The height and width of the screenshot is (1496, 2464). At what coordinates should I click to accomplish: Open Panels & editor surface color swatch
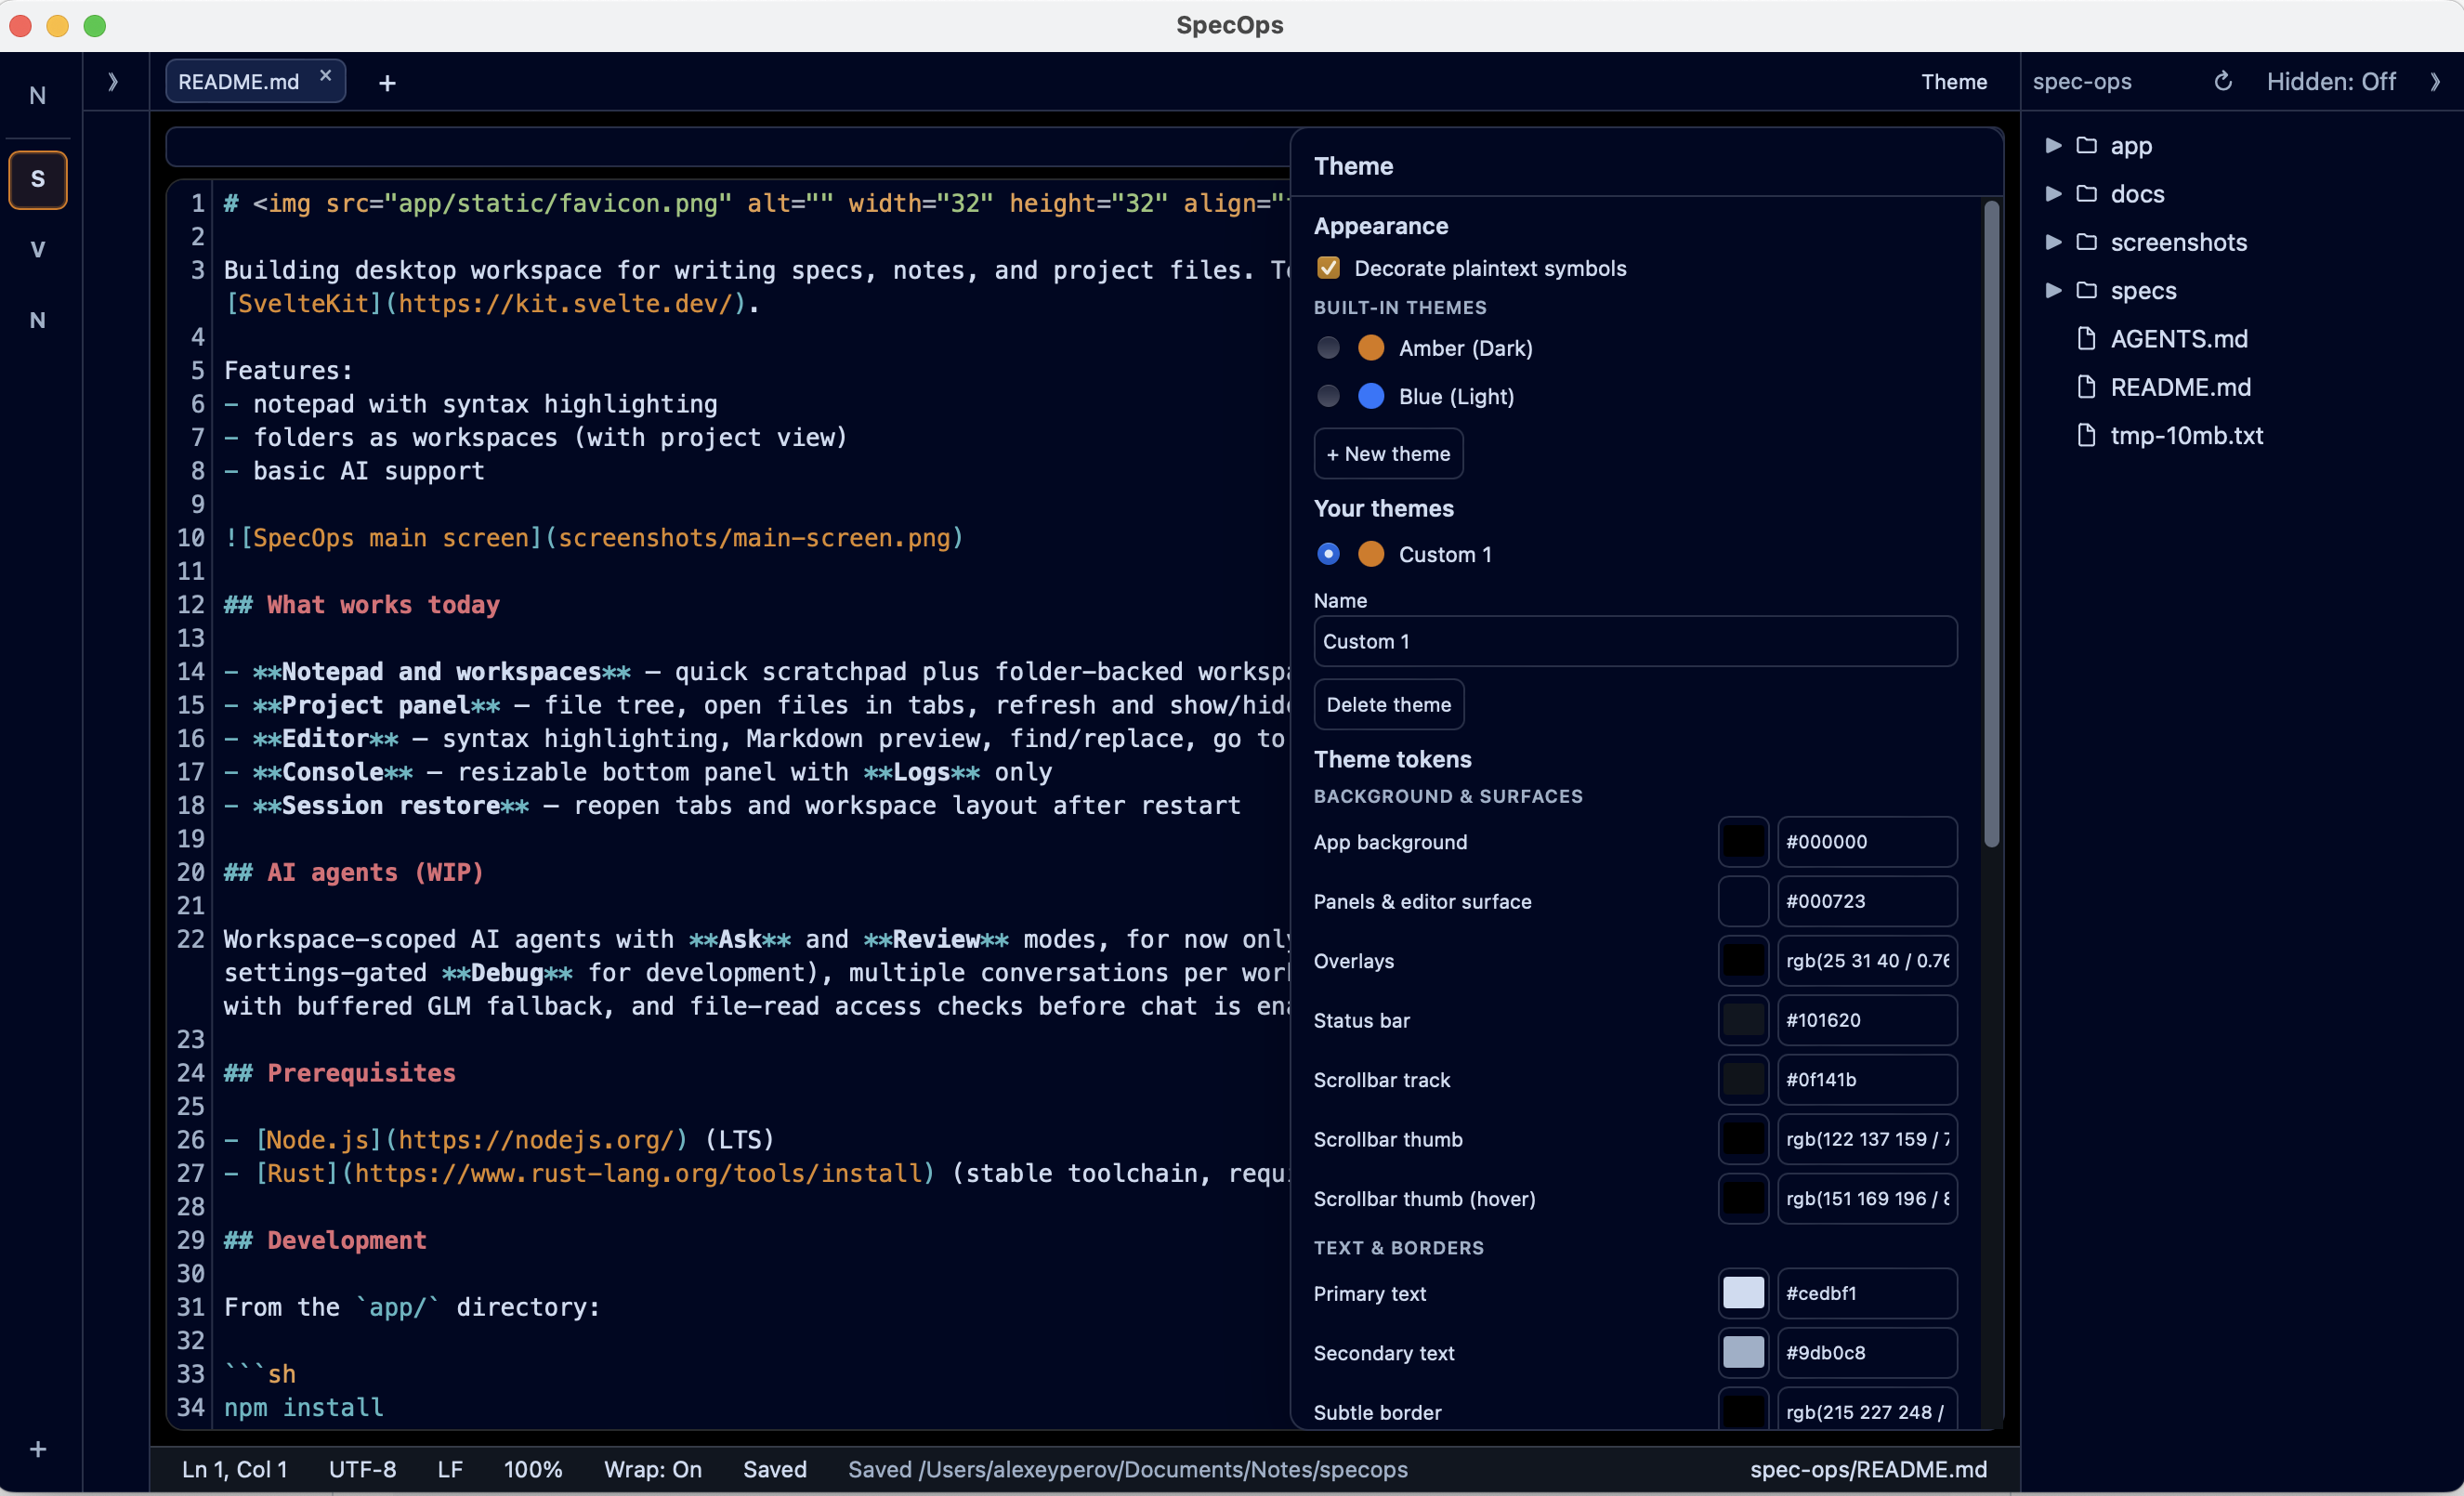(x=1743, y=902)
